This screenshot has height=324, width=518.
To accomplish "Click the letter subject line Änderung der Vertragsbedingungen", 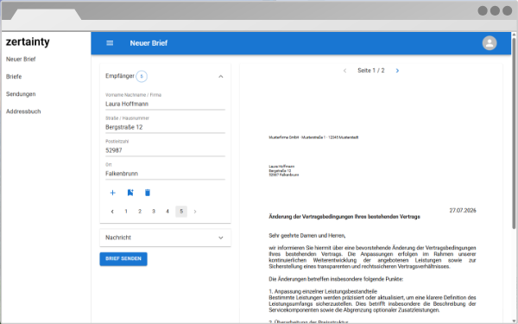I will tap(344, 217).
